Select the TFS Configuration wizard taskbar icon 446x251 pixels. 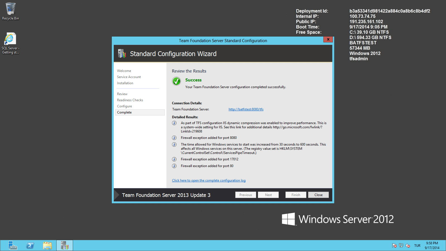[x=64, y=245]
